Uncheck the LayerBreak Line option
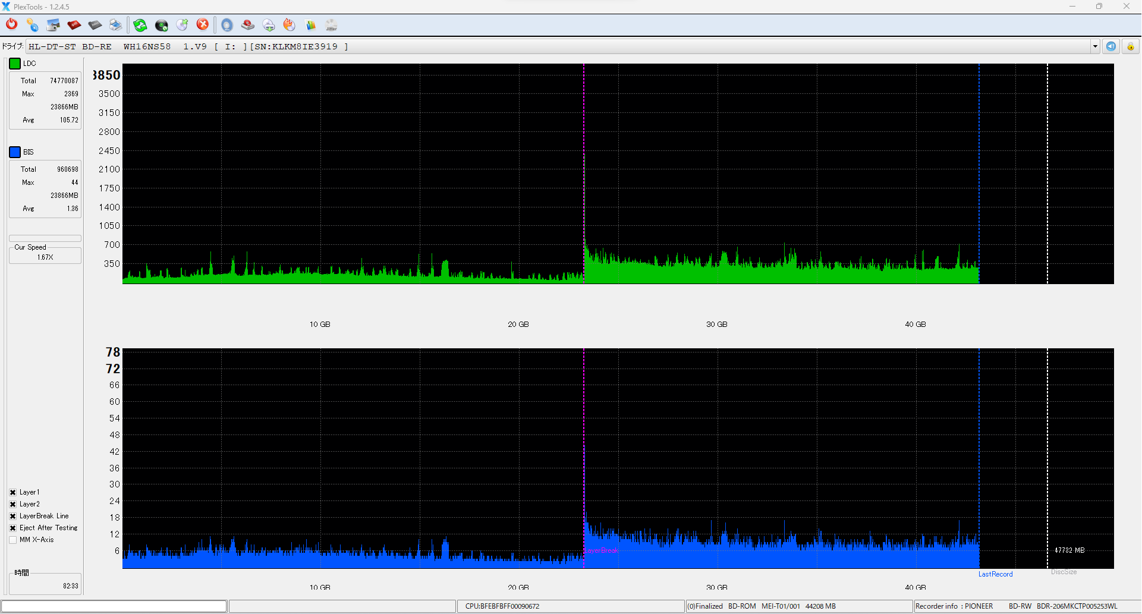The height and width of the screenshot is (614, 1142). click(x=12, y=516)
